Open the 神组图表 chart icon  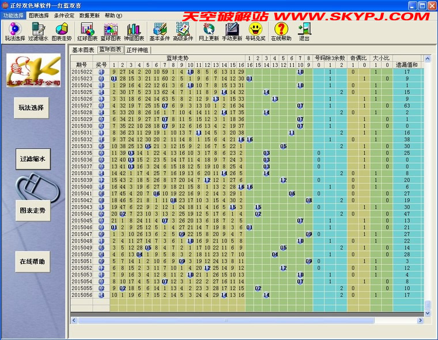pos(134,32)
